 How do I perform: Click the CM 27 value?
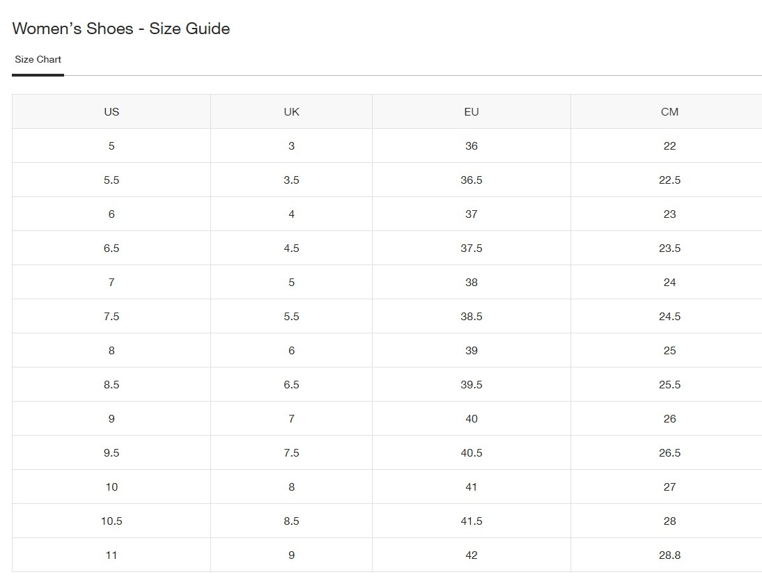click(x=669, y=487)
